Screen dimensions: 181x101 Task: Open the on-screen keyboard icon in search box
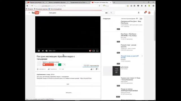[x=106, y=13]
